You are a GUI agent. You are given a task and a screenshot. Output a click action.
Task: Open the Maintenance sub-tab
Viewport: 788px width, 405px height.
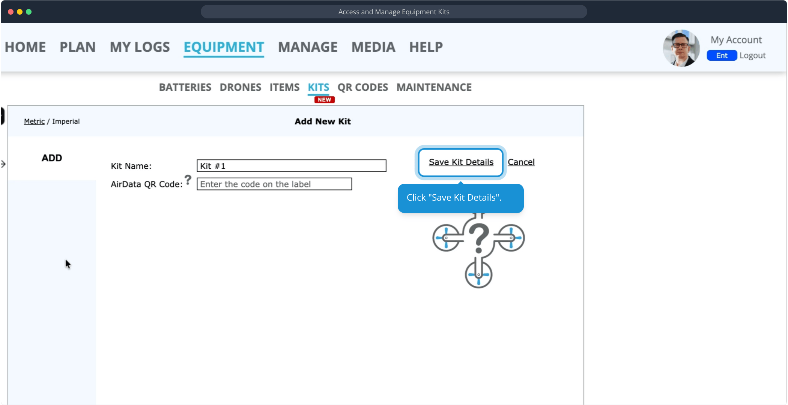pos(434,87)
